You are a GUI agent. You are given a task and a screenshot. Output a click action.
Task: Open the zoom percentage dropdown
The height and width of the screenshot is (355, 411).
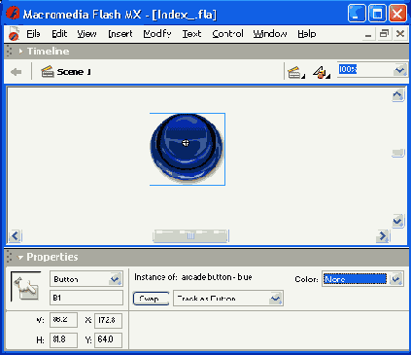click(400, 70)
